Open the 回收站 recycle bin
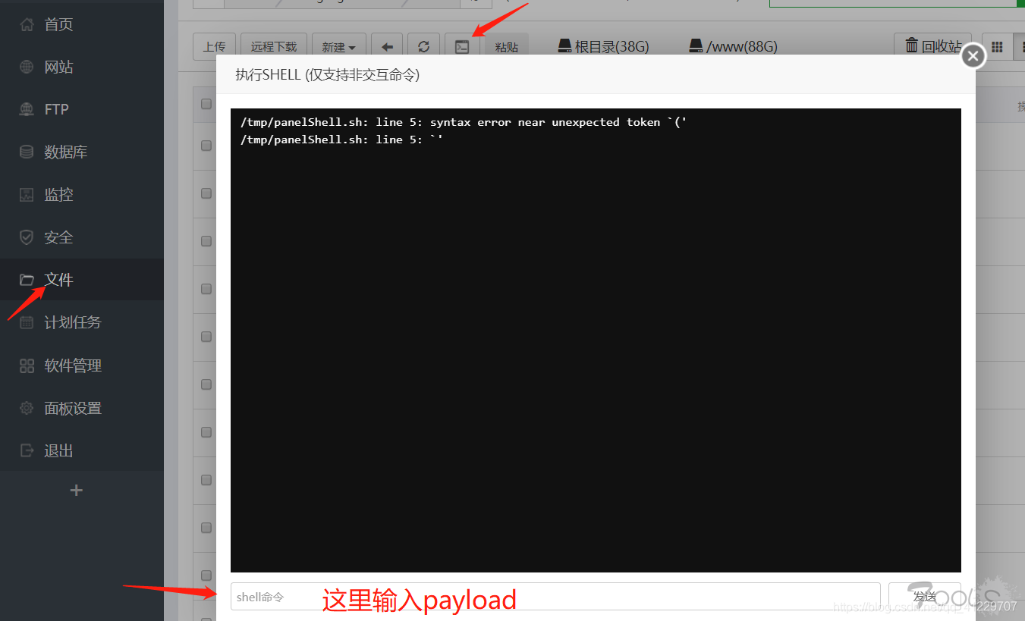 tap(933, 46)
